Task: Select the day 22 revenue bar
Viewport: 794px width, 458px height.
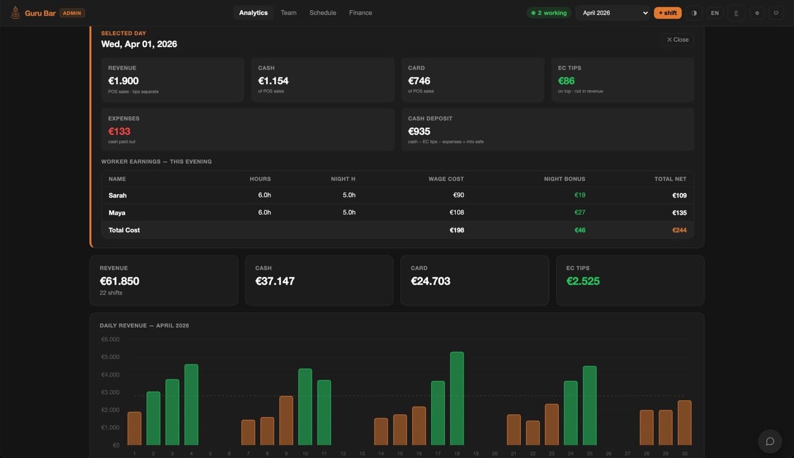Action: pos(533,433)
